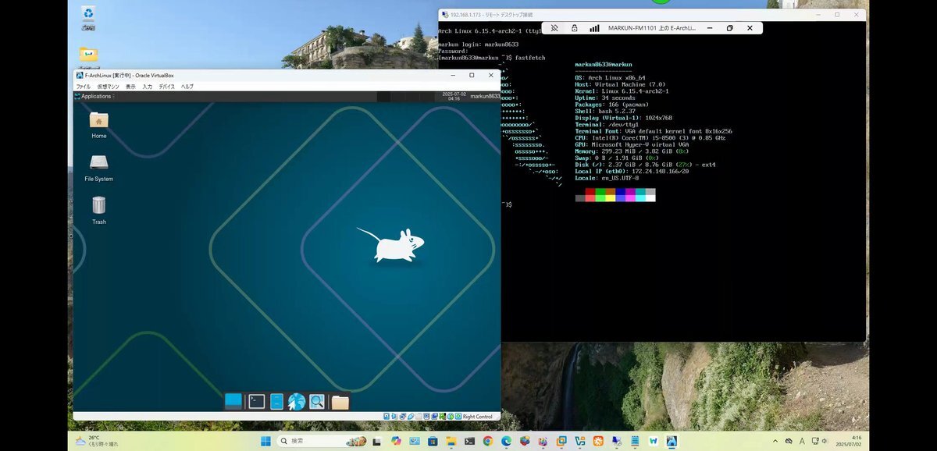Select the File System icon on Xfce desktop
937x451 pixels.
(98, 168)
